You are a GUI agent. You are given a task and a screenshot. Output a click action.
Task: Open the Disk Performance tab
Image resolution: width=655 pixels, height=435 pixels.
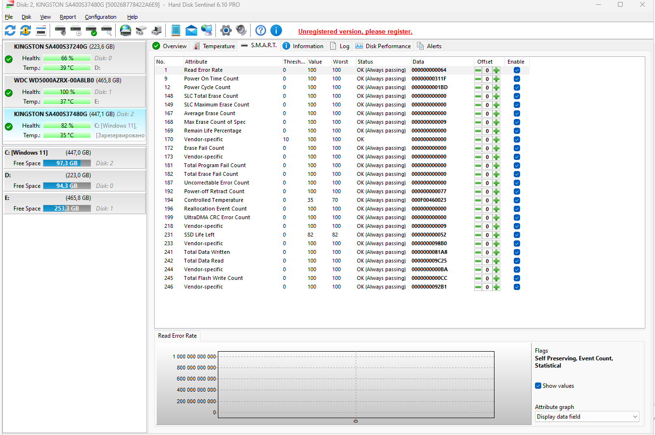click(383, 46)
